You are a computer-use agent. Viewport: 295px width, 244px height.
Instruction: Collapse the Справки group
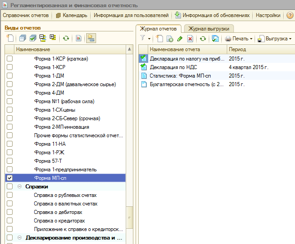(x=19, y=187)
